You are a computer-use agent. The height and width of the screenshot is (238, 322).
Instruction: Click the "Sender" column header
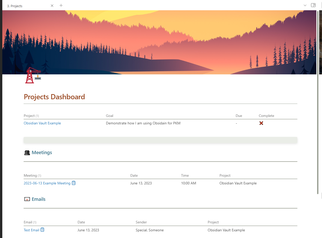point(141,222)
